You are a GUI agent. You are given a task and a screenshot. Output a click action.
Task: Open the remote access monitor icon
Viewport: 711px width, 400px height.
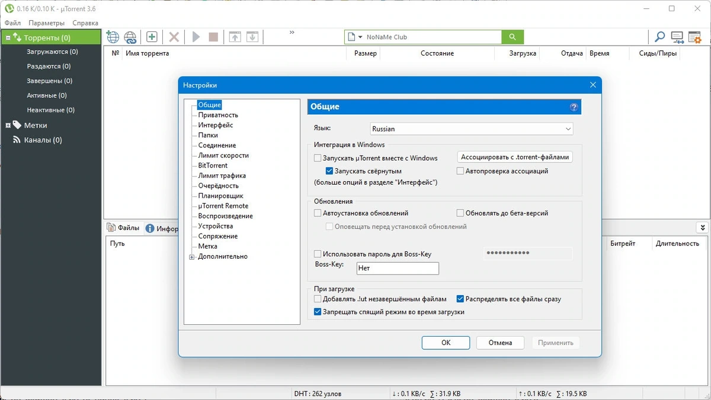[x=677, y=37]
